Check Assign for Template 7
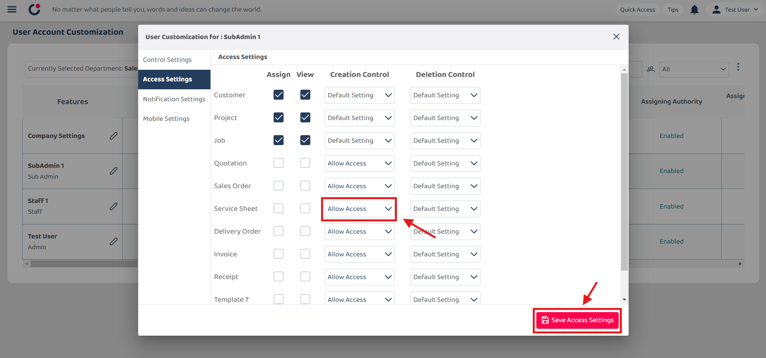This screenshot has width=766, height=358. pyautogui.click(x=278, y=299)
